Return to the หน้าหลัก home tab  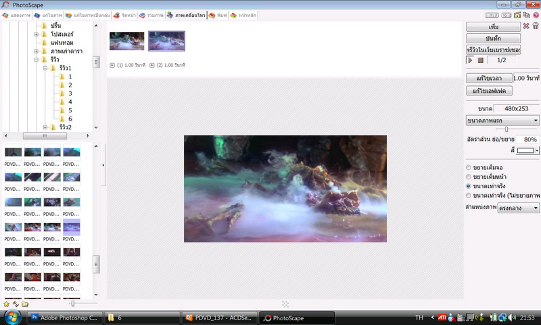pyautogui.click(x=243, y=15)
